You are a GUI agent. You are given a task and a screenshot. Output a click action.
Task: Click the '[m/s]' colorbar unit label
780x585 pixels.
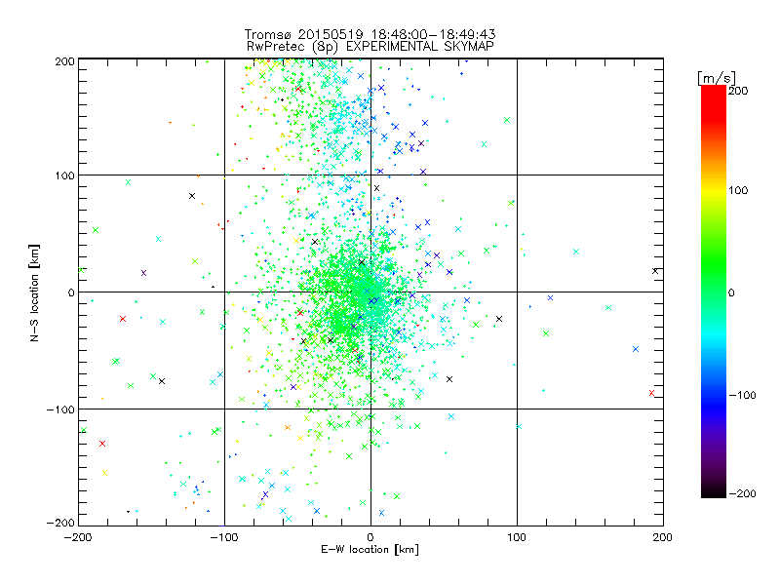[717, 78]
